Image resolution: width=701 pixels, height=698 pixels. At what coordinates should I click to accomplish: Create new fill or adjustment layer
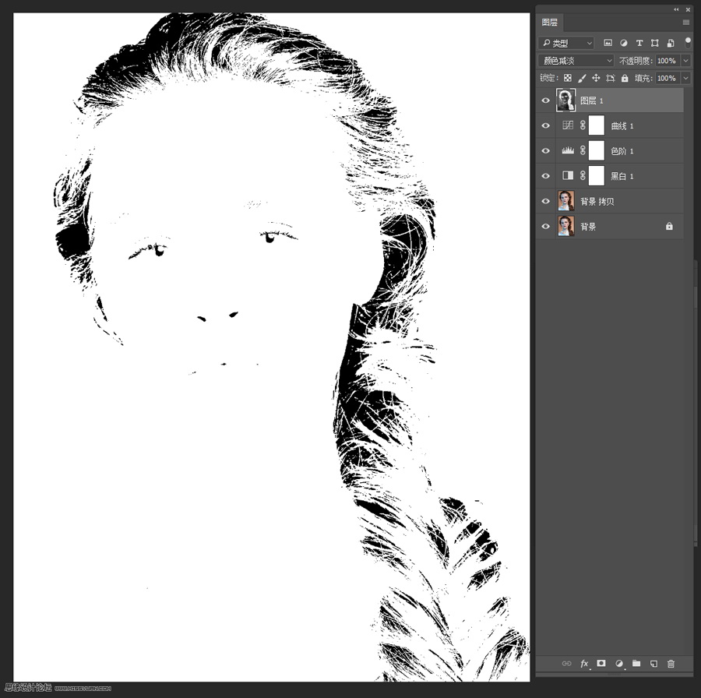(x=619, y=664)
